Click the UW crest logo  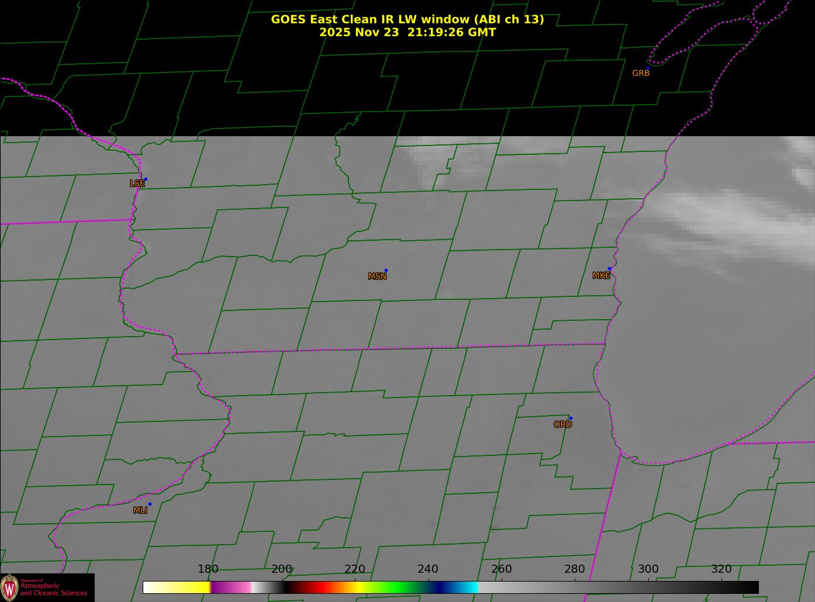coord(9,587)
